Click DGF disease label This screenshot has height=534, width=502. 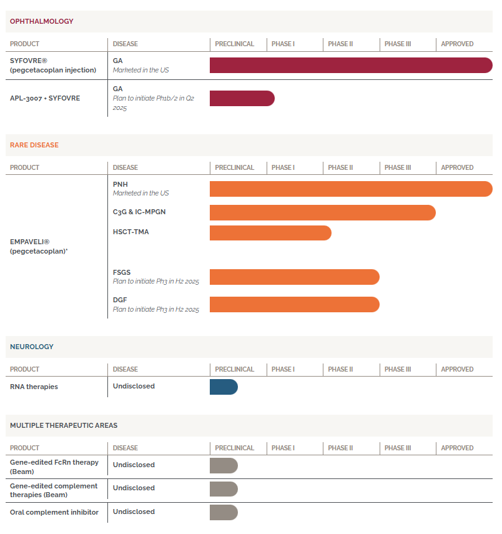(120, 300)
